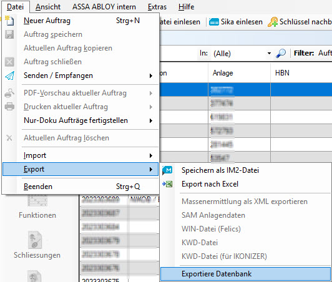The width and height of the screenshot is (332, 282).
Task: Click the IM2-Datei blue M icon
Action: tap(167, 170)
